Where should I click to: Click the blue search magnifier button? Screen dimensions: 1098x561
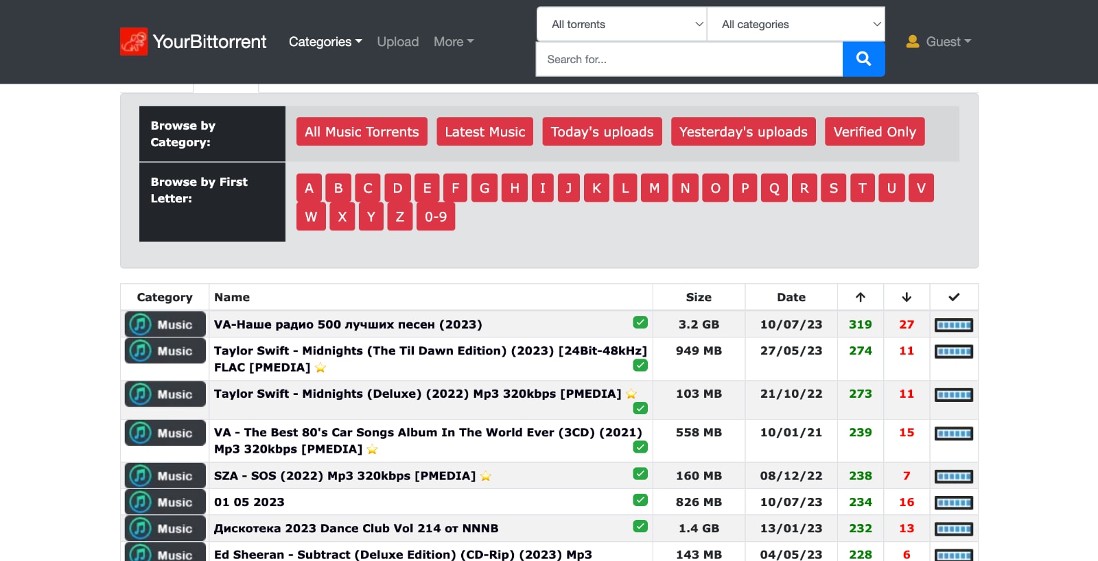pos(863,59)
